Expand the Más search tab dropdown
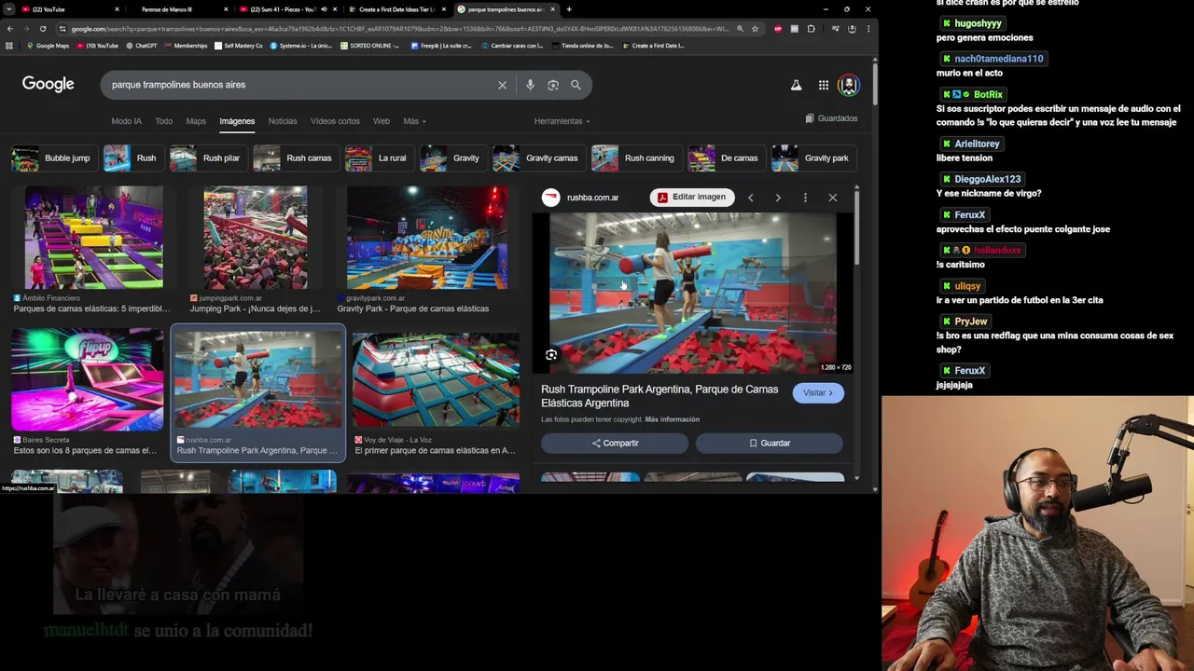The width and height of the screenshot is (1194, 671). pos(414,121)
